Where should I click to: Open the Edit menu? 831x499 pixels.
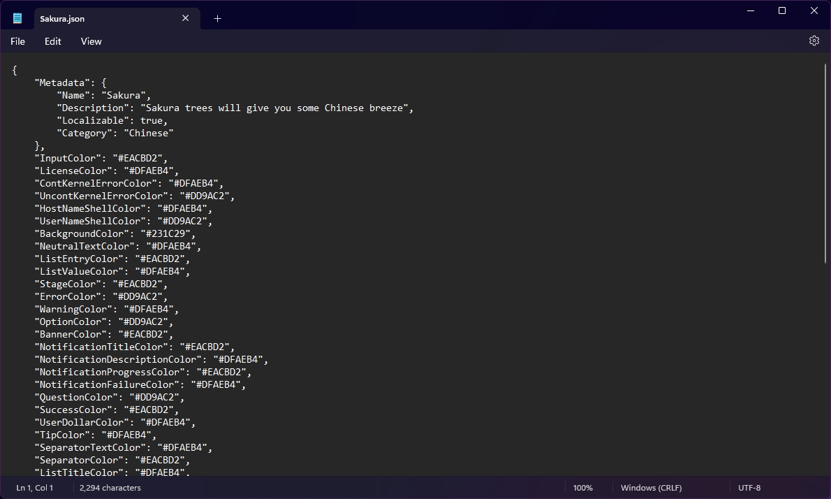click(52, 41)
